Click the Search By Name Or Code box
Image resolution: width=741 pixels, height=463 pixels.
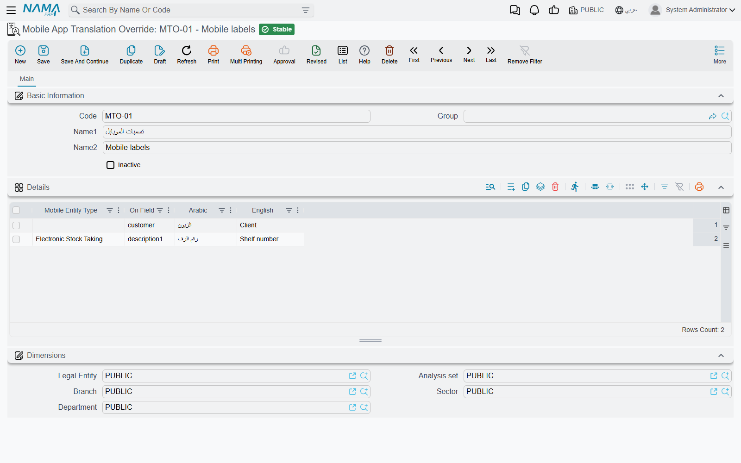click(191, 10)
